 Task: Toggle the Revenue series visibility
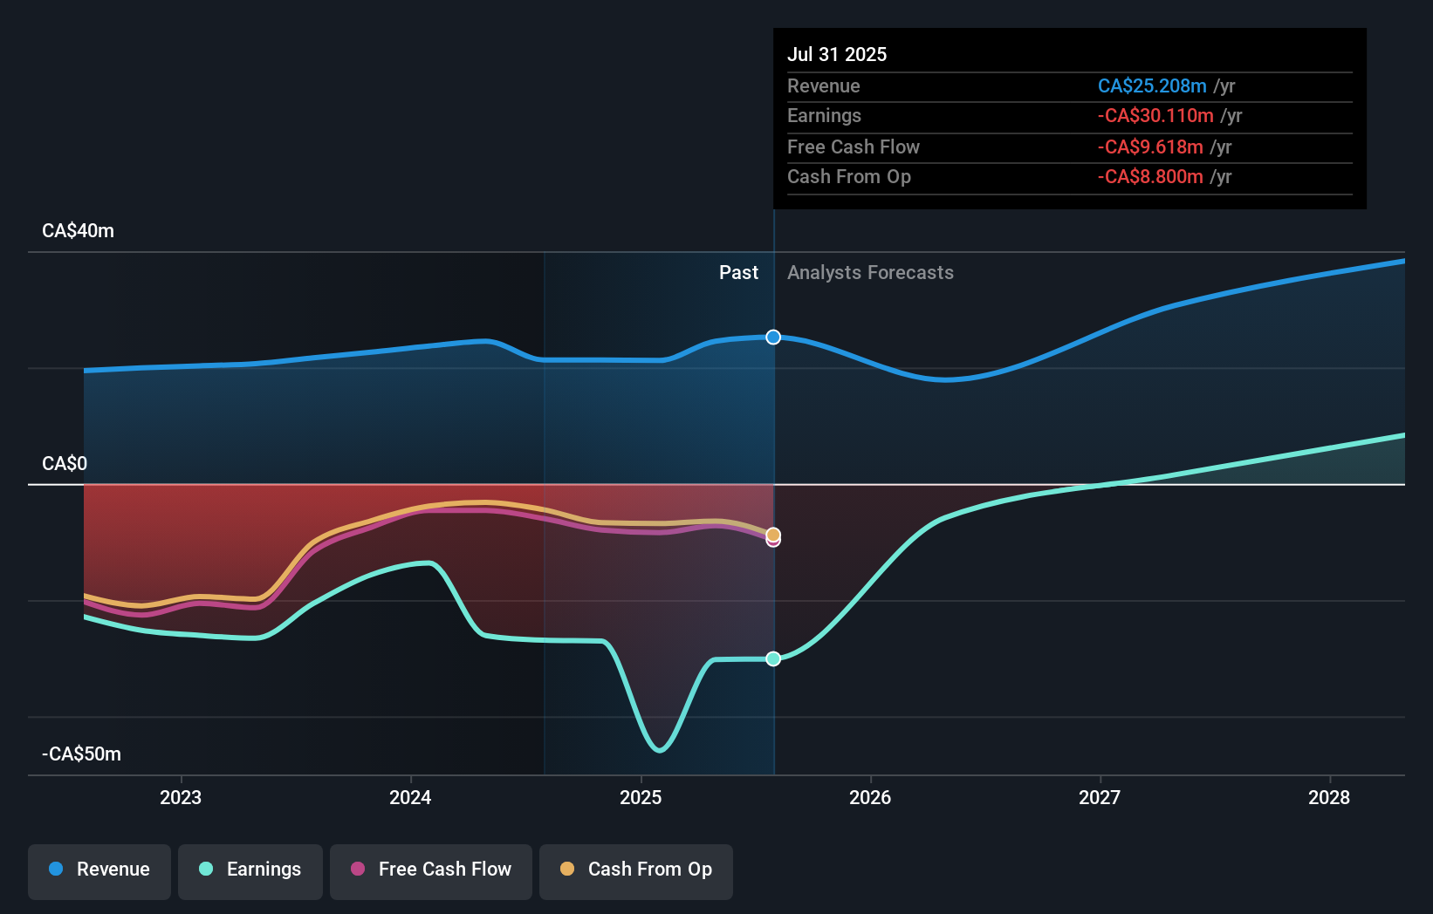coord(99,870)
